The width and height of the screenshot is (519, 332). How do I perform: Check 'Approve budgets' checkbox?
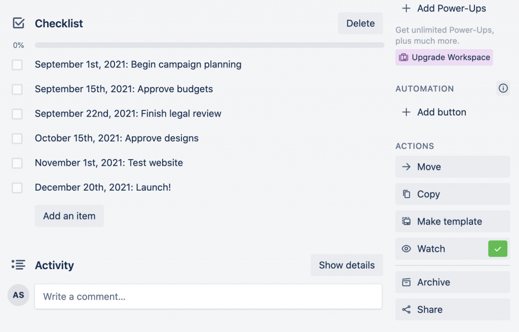click(17, 89)
